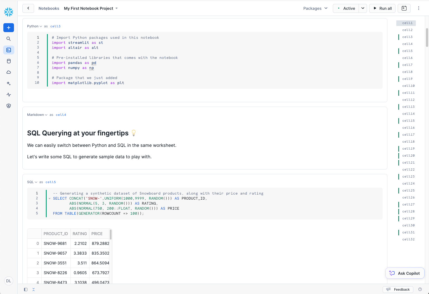
Task: Click the cell5 name label
Action: point(51,182)
